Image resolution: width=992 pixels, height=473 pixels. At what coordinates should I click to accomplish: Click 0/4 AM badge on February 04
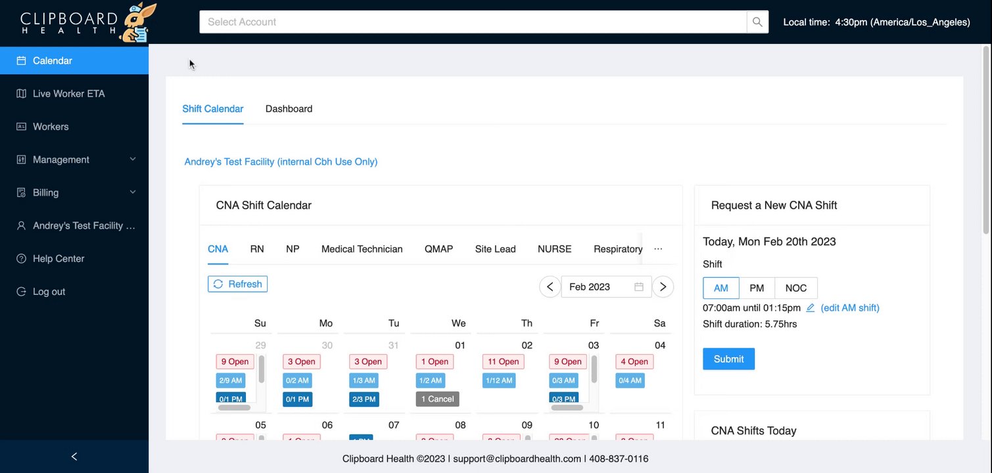[630, 380]
